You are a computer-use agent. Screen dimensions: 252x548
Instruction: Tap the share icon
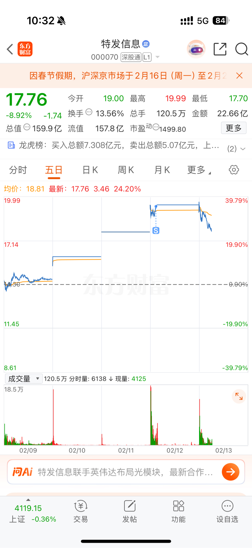point(220,49)
